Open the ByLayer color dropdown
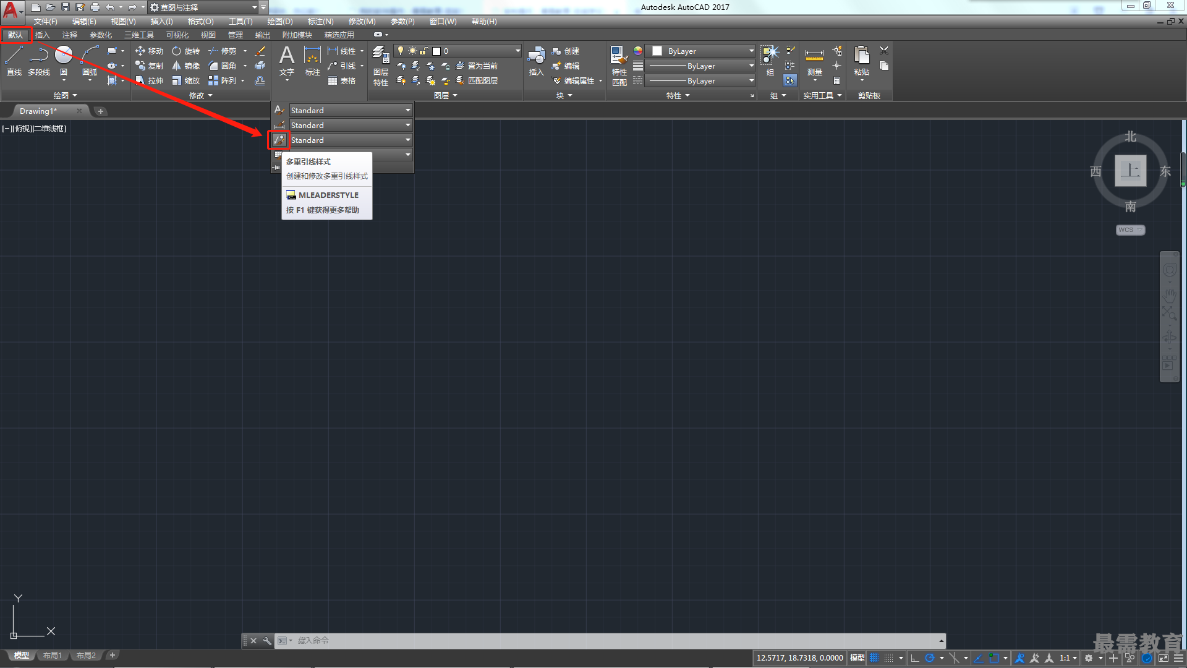This screenshot has width=1187, height=668. (x=700, y=51)
